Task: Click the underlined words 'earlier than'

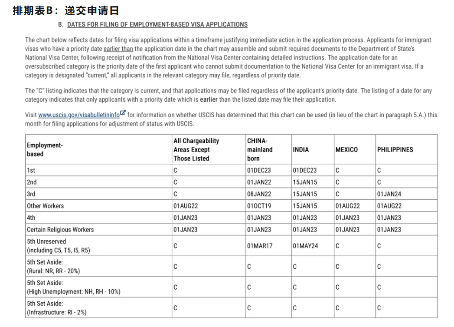Action: 118,49
